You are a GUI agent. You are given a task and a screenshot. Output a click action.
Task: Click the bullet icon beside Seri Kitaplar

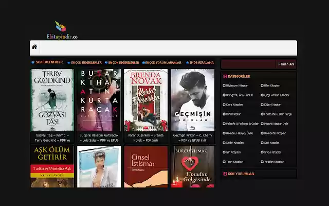click(262, 143)
